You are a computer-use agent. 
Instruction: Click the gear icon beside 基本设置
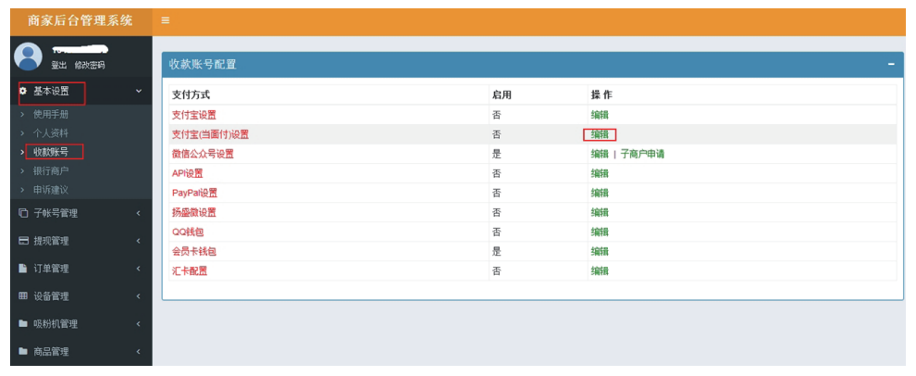click(23, 92)
